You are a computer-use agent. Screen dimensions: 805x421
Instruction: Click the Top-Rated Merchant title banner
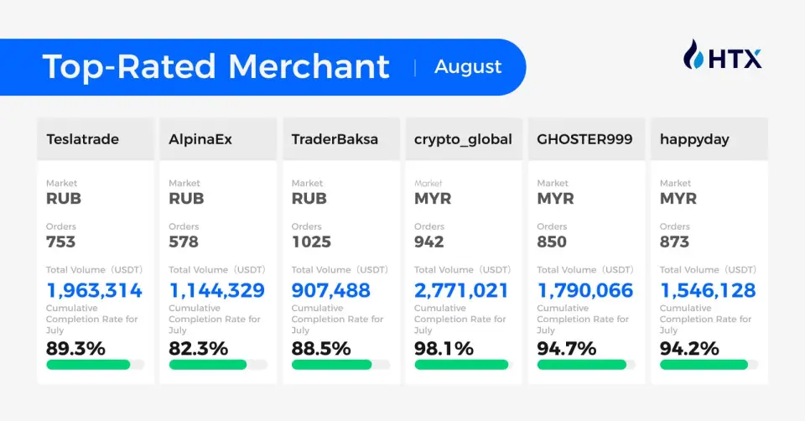point(216,67)
